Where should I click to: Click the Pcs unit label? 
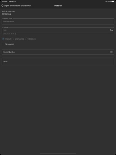pyautogui.click(x=111, y=30)
